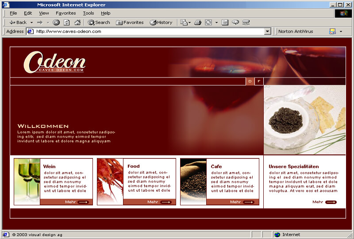Click the Food card heading
The image size is (354, 239).
134,166
